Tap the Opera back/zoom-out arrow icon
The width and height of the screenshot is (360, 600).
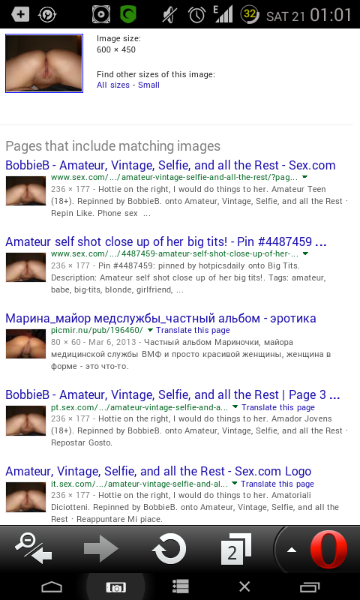[x=33, y=549]
